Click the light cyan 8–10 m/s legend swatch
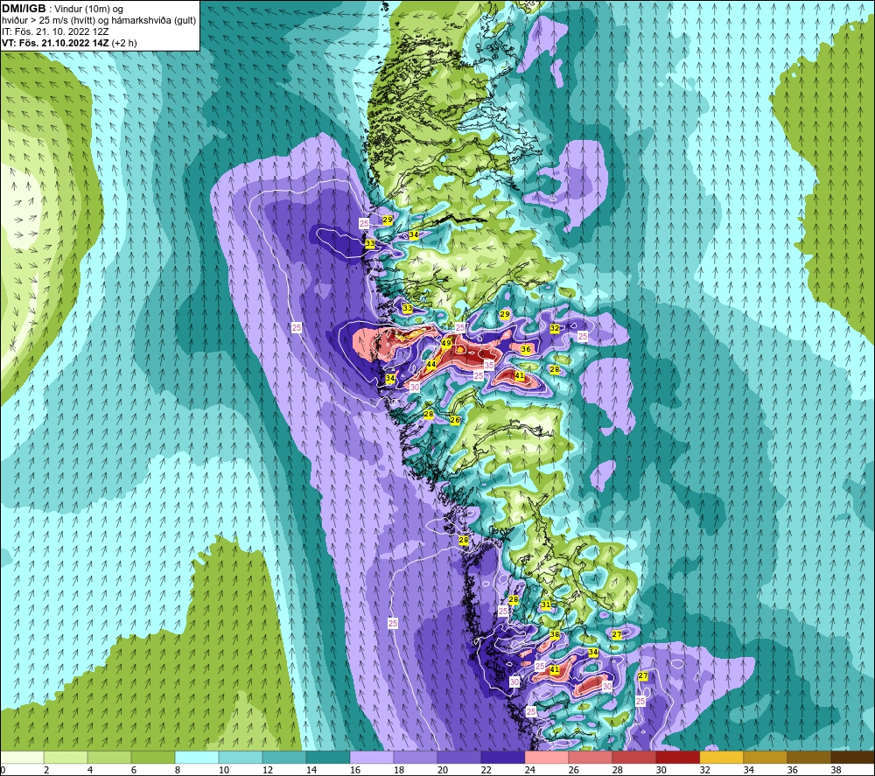The height and width of the screenshot is (776, 875). [x=196, y=757]
